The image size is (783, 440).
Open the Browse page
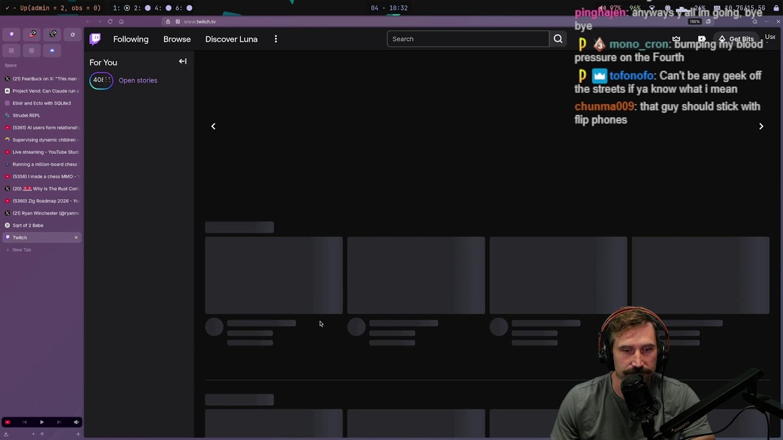177,39
